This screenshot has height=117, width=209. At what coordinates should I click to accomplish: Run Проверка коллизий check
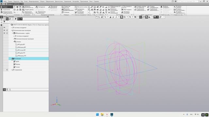click(x=125, y=12)
